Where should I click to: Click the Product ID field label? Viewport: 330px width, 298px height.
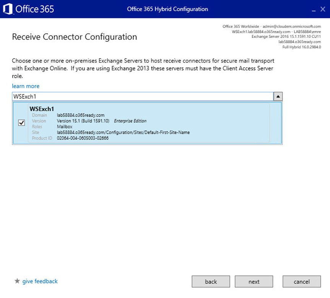tap(42, 138)
